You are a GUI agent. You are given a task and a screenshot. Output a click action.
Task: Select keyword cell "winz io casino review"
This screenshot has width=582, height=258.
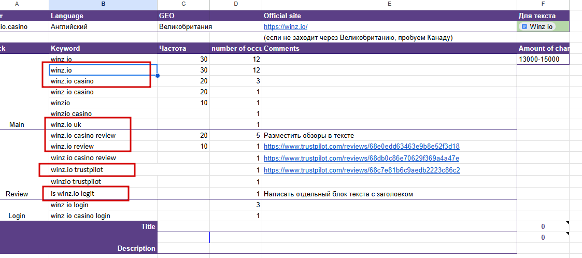(x=103, y=158)
